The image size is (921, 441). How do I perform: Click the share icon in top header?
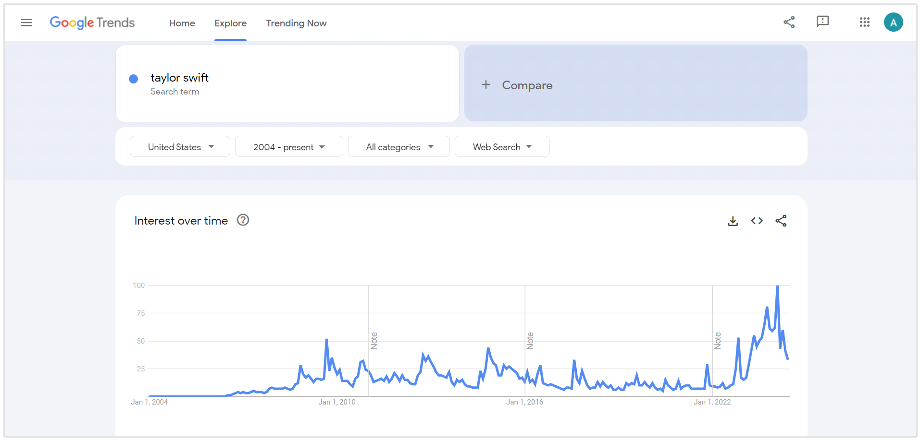(x=789, y=22)
